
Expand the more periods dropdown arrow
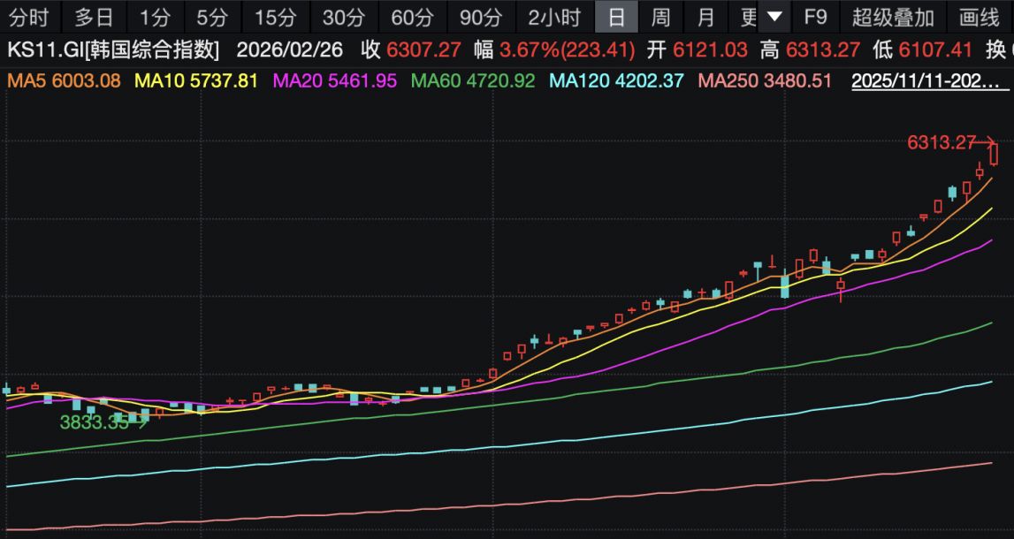(774, 17)
